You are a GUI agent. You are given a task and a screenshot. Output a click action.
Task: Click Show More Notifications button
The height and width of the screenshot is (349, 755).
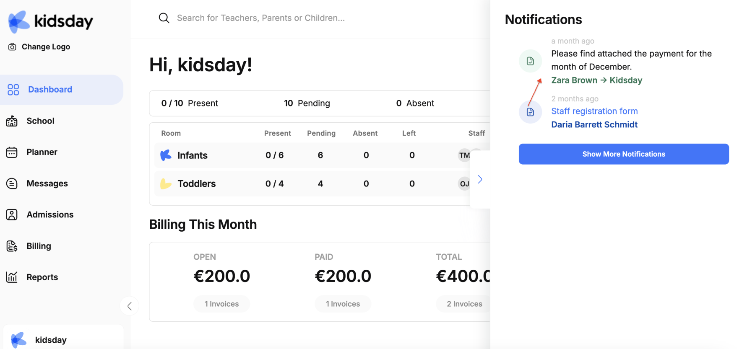[x=624, y=154]
